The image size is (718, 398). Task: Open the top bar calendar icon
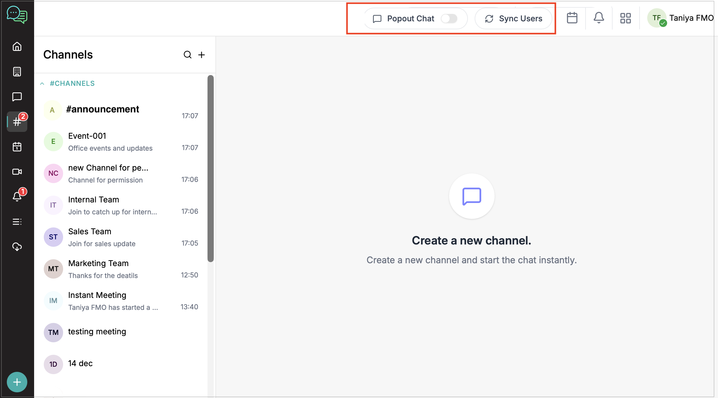click(572, 18)
